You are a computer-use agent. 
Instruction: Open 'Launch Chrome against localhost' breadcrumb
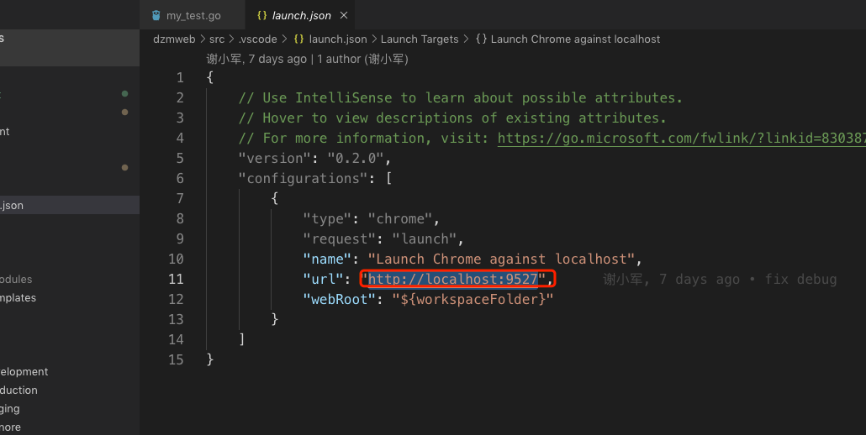point(575,39)
